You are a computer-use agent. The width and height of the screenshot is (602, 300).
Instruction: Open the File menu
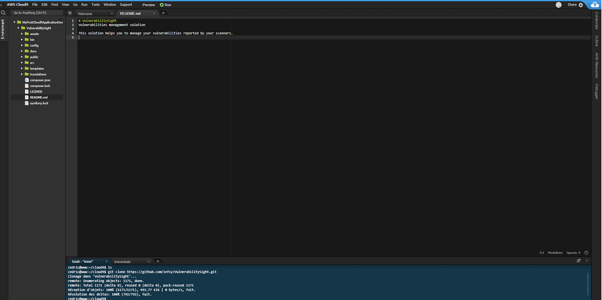point(35,5)
